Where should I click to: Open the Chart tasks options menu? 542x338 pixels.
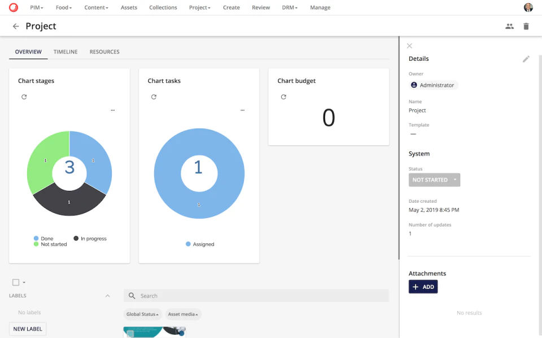[x=242, y=110]
